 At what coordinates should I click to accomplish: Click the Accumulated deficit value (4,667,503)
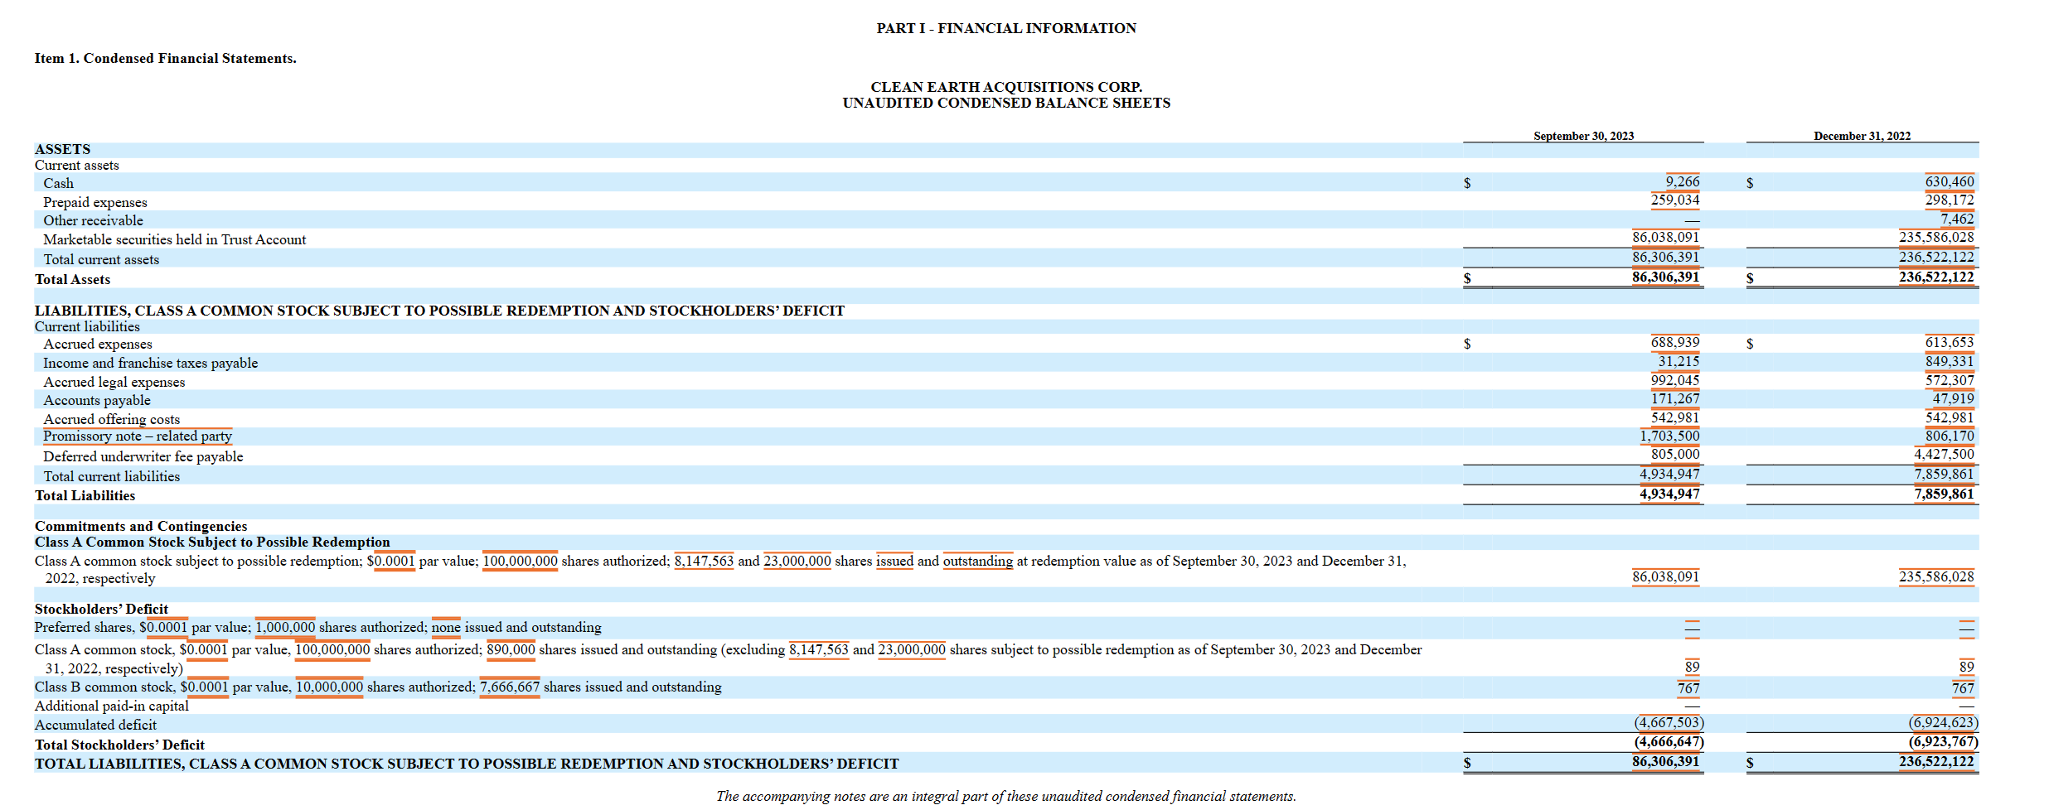tap(1669, 722)
